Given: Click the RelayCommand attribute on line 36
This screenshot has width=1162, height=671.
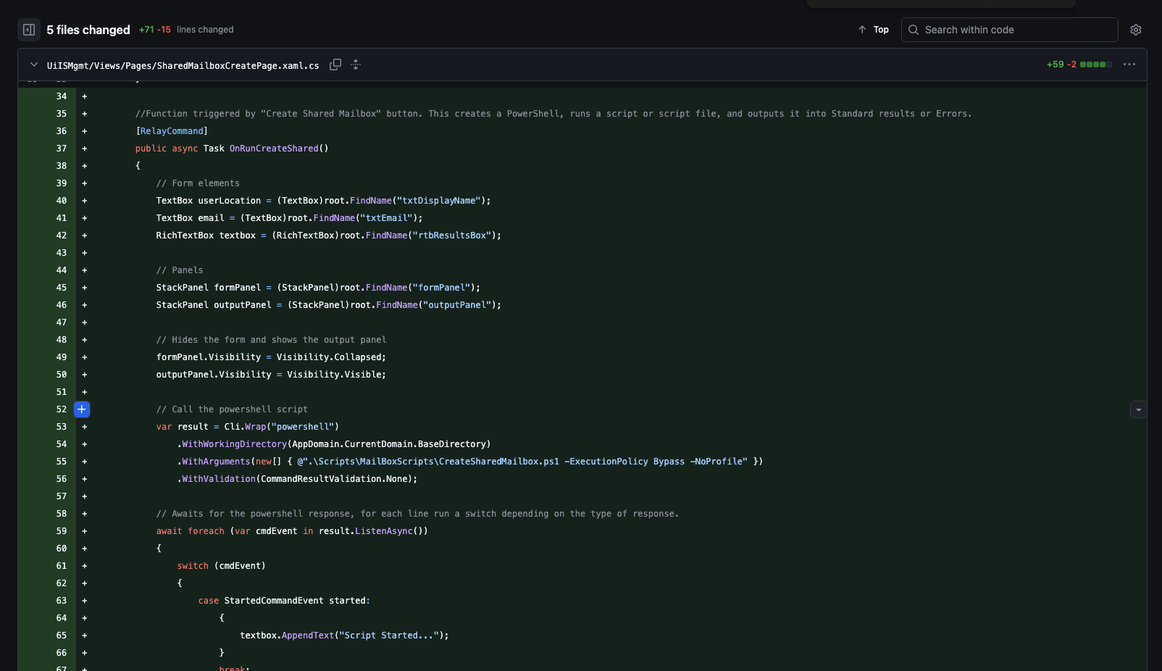Looking at the screenshot, I should pos(172,131).
